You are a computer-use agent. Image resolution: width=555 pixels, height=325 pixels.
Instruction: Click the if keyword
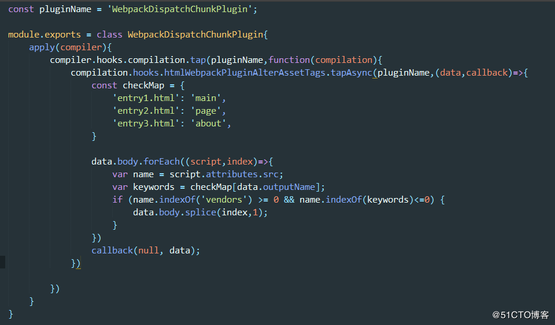(x=117, y=200)
